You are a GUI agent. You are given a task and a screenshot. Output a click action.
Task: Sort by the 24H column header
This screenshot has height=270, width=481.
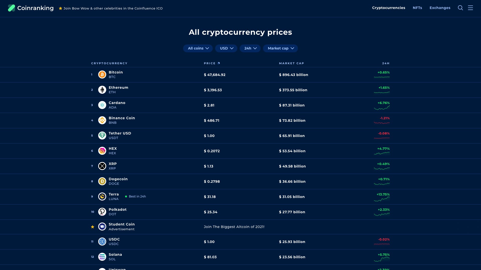[x=386, y=63]
